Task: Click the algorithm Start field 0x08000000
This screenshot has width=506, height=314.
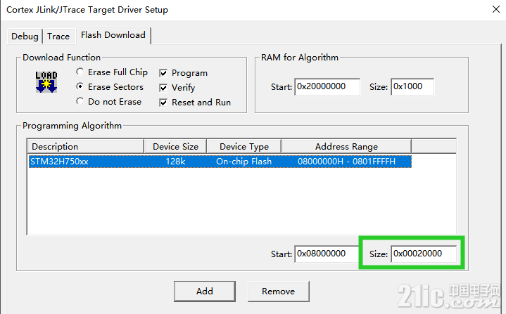Action: tap(327, 254)
